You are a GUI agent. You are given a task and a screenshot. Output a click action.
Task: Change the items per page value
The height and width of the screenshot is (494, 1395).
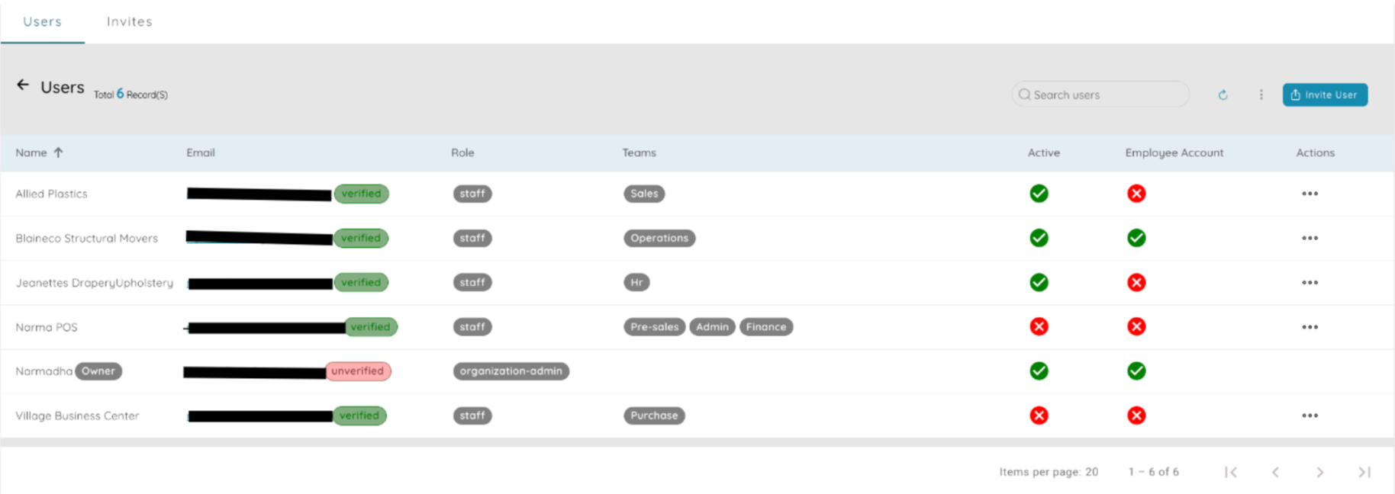tap(1091, 472)
